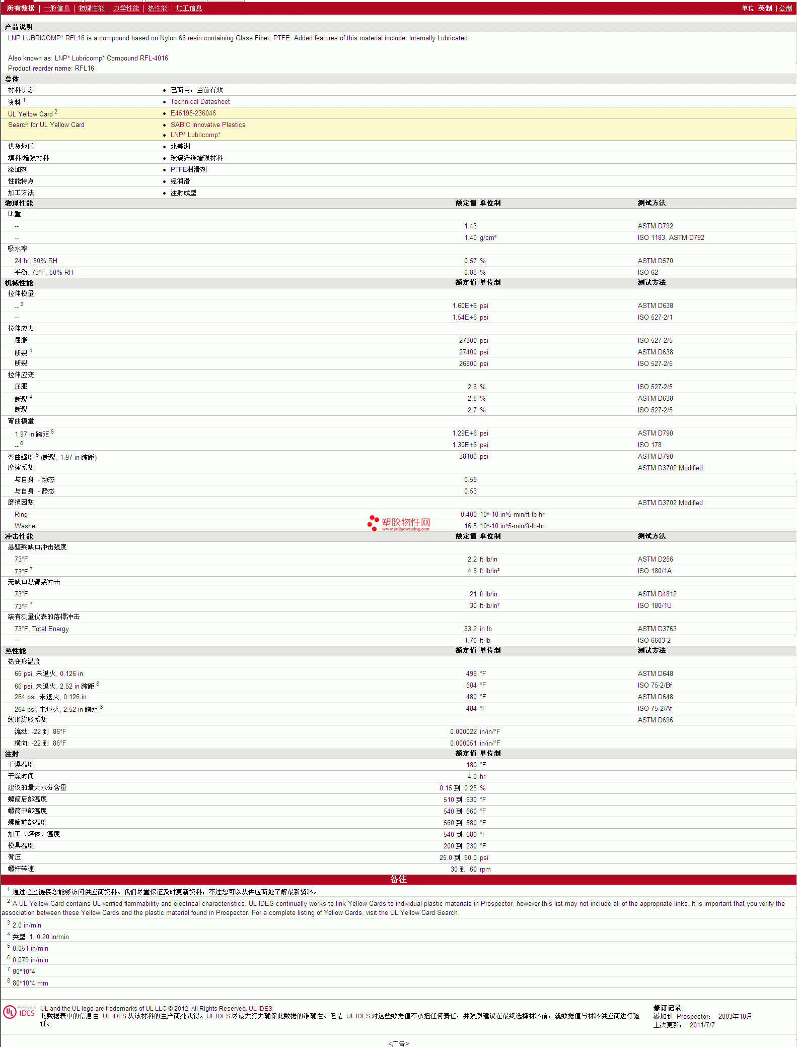Click the Washer wear factor value 16.5
Screen dimensions: 797x1047
pos(470,526)
